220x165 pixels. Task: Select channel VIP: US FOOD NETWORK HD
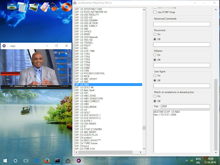point(109,12)
